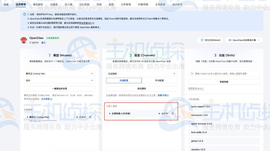Switch to the 快照 tab

[99, 5]
